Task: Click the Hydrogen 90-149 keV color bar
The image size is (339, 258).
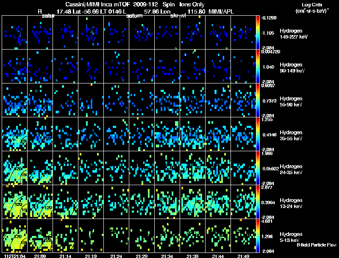Action: (258, 67)
